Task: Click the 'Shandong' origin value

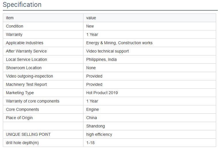Action: point(95,126)
